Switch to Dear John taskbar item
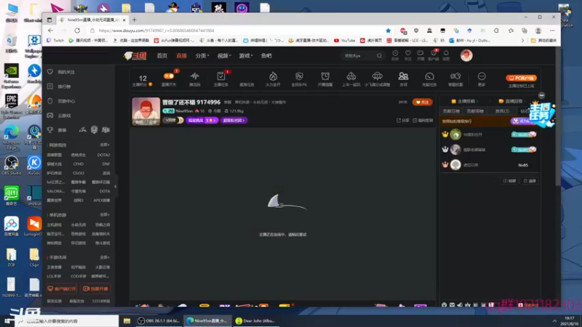Screen dimensions: 582x327 pos(255,320)
